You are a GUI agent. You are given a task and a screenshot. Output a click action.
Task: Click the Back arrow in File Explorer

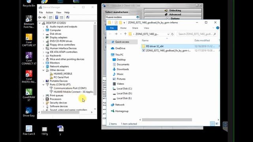tap(110, 34)
